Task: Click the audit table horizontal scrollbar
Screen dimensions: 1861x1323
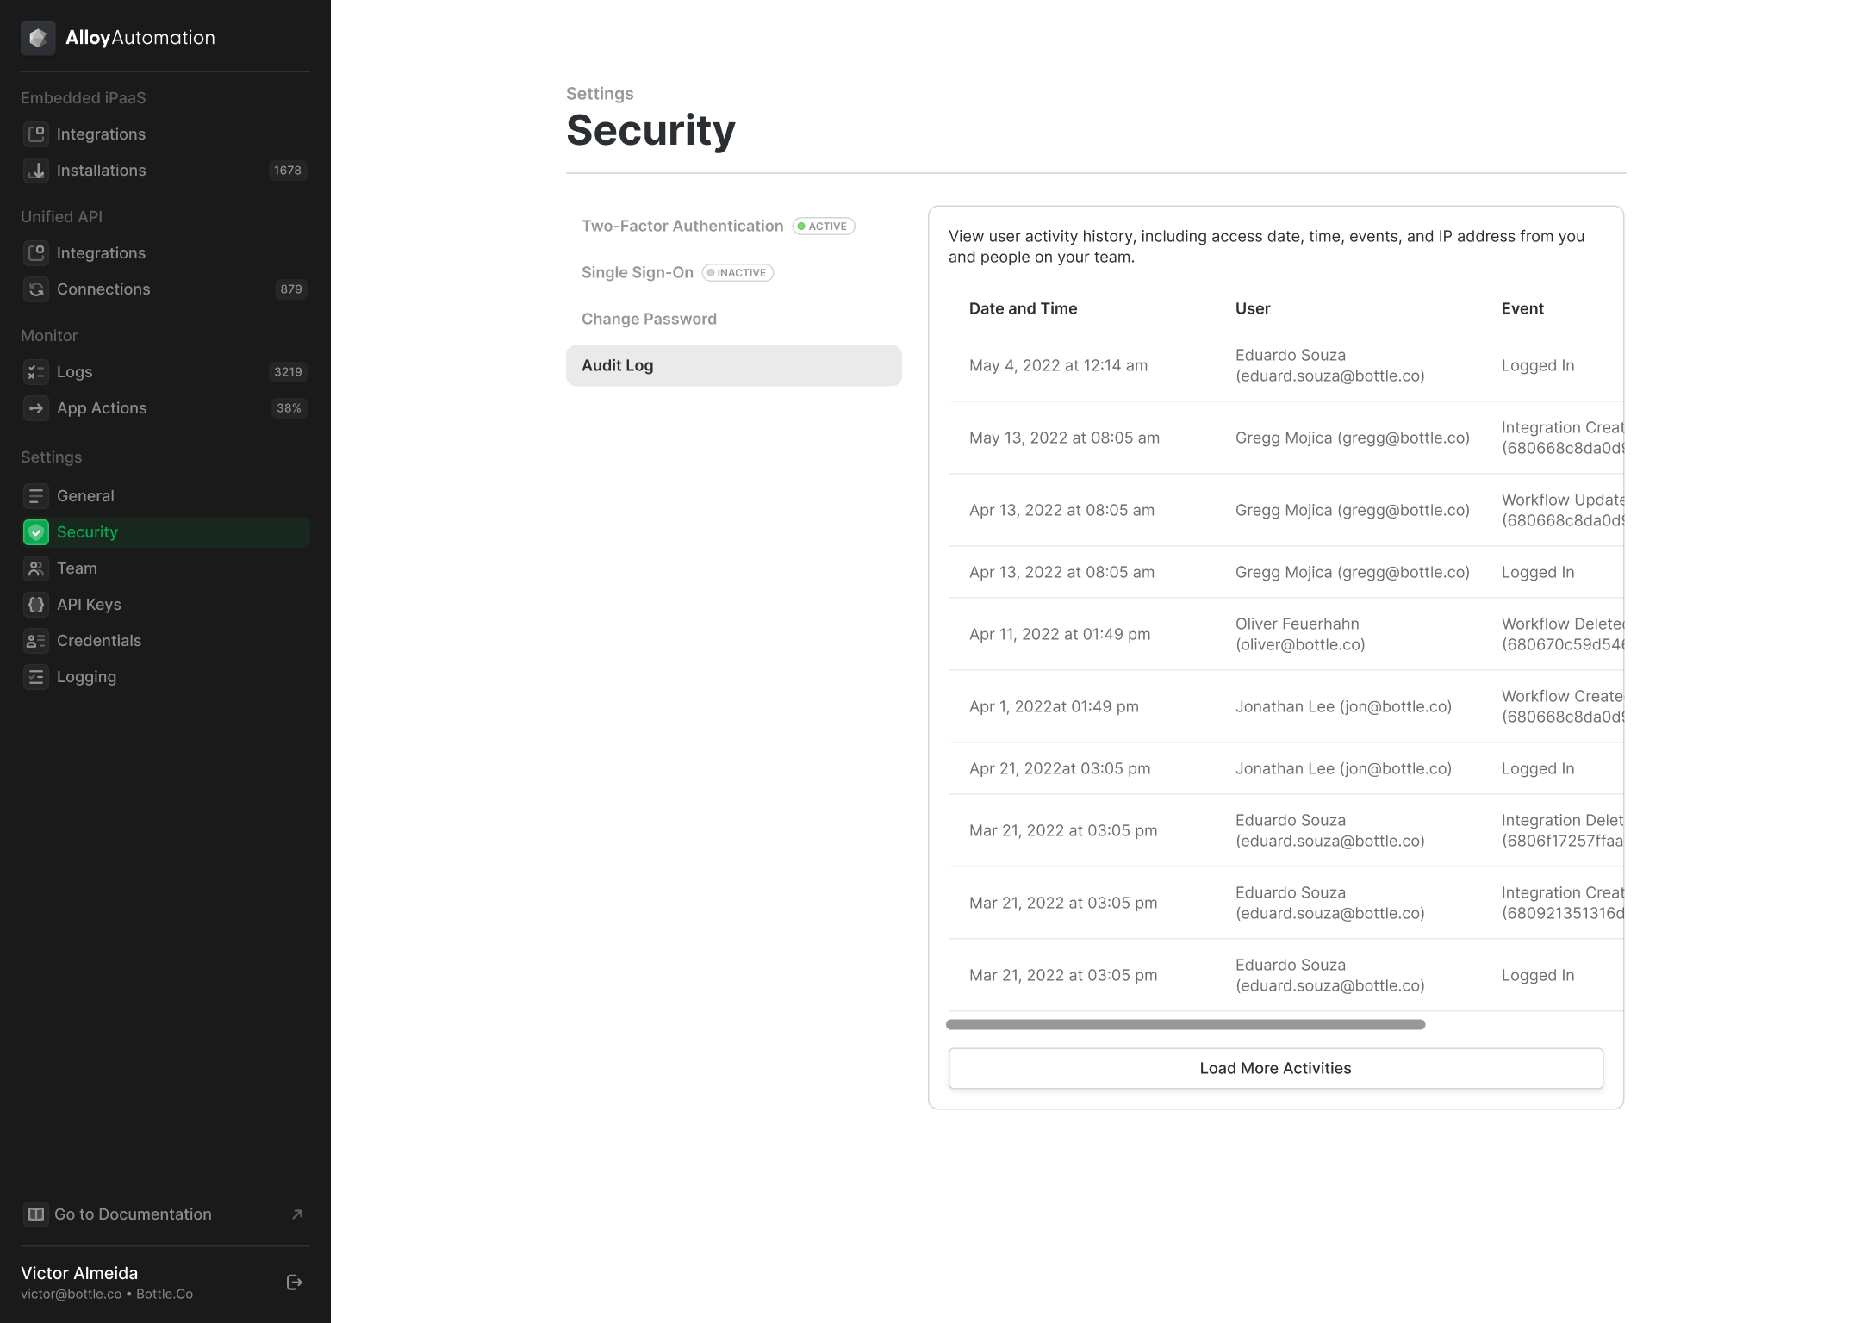Action: pos(1185,1024)
